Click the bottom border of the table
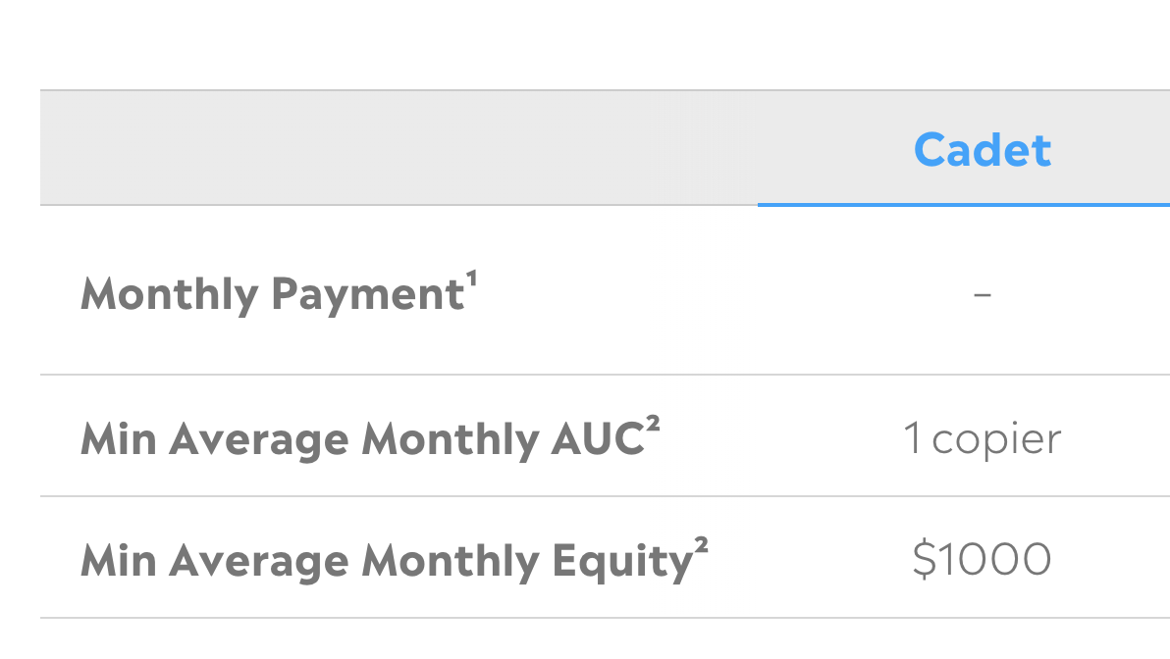The width and height of the screenshot is (1170, 659). pos(589,618)
